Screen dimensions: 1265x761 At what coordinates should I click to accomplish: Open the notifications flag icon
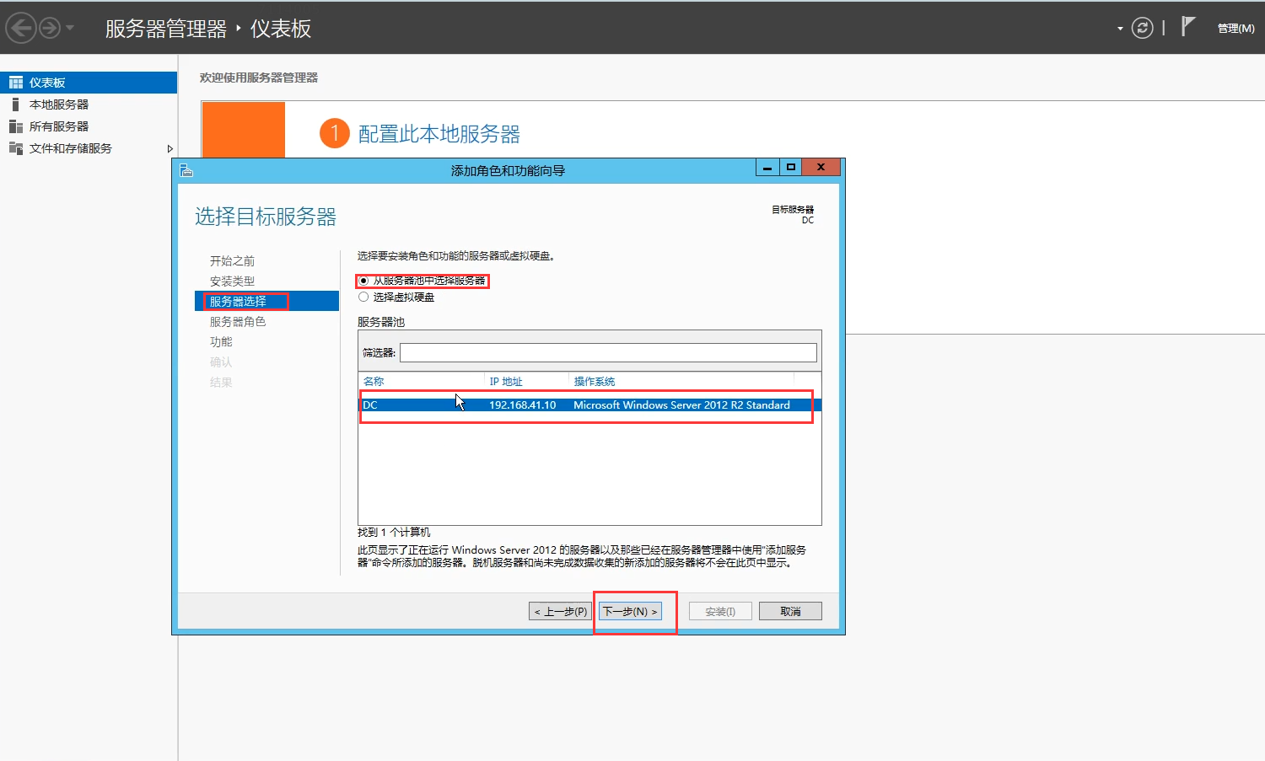[1187, 27]
